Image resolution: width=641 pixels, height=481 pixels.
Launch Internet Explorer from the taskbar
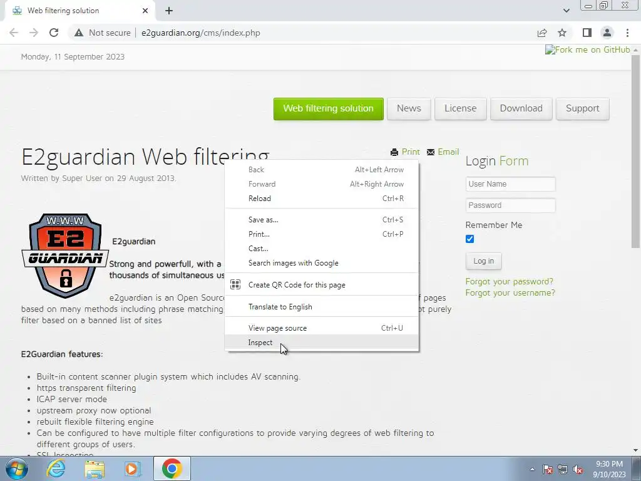pyautogui.click(x=56, y=468)
